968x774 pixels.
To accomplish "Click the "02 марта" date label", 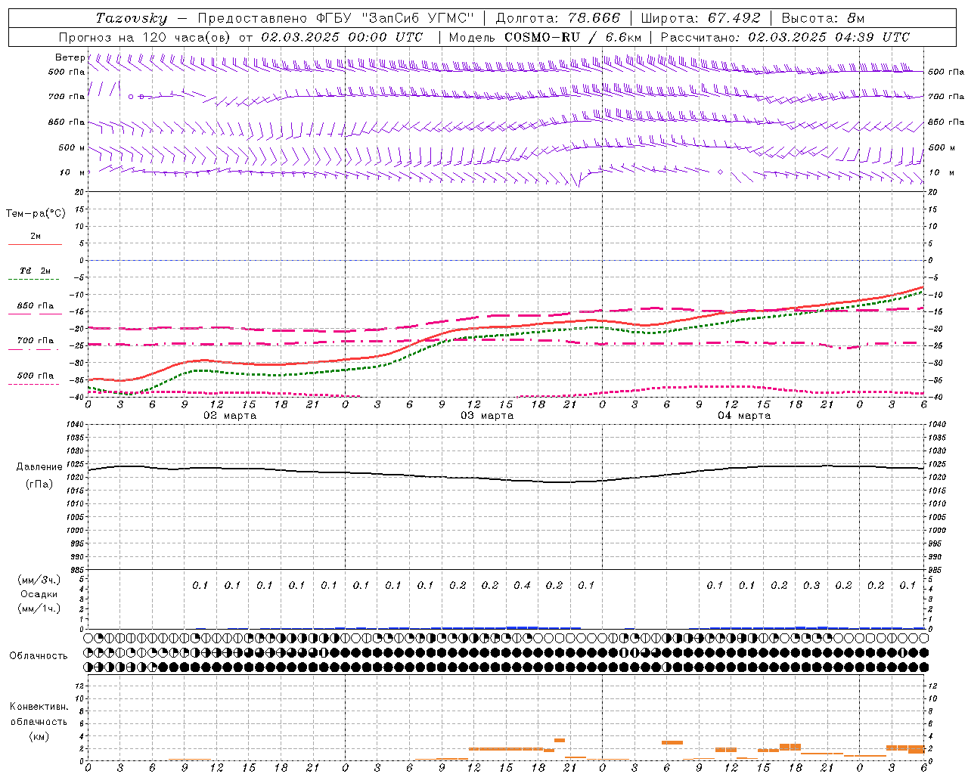I will click(x=230, y=416).
